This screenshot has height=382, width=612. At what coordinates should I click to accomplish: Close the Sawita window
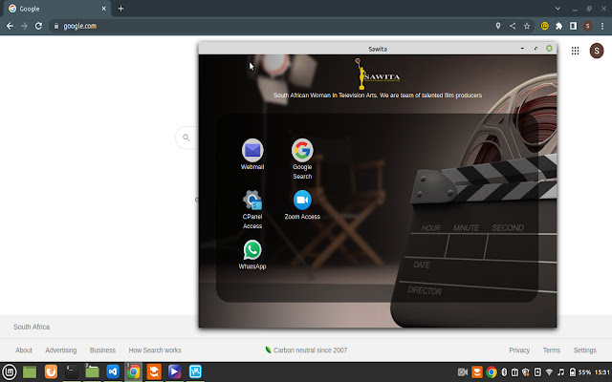click(549, 49)
